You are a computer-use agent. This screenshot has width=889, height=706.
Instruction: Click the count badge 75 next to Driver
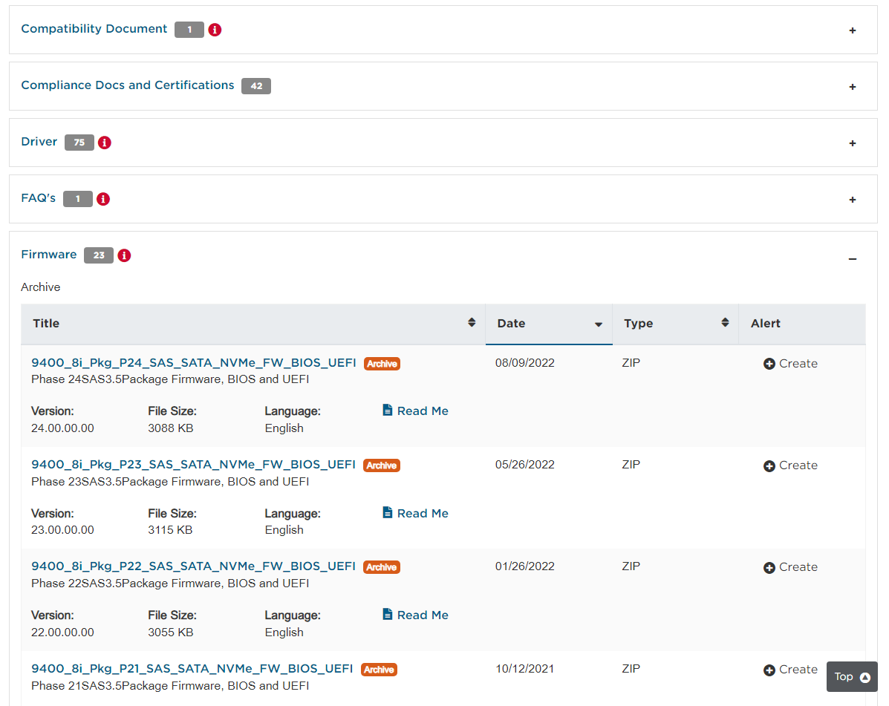pos(79,143)
